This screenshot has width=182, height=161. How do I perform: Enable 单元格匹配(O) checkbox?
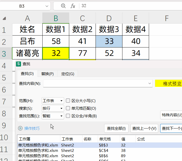(68, 108)
